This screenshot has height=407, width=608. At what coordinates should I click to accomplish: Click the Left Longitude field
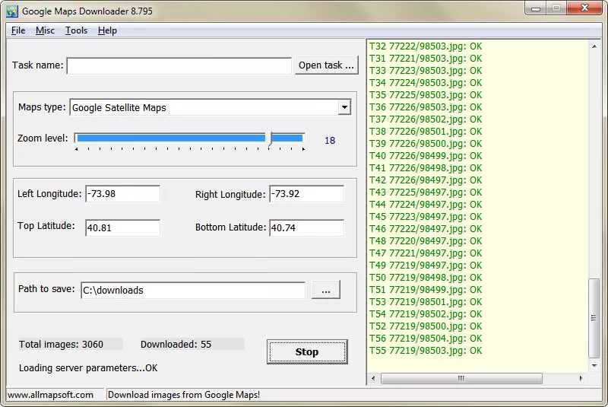[122, 193]
